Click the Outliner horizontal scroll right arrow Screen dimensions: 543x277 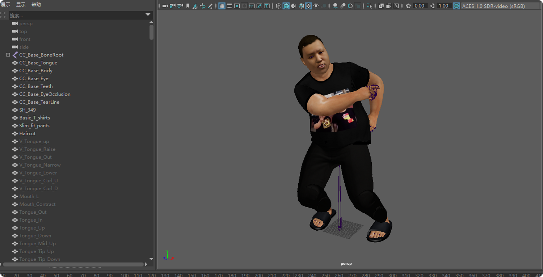(x=146, y=264)
